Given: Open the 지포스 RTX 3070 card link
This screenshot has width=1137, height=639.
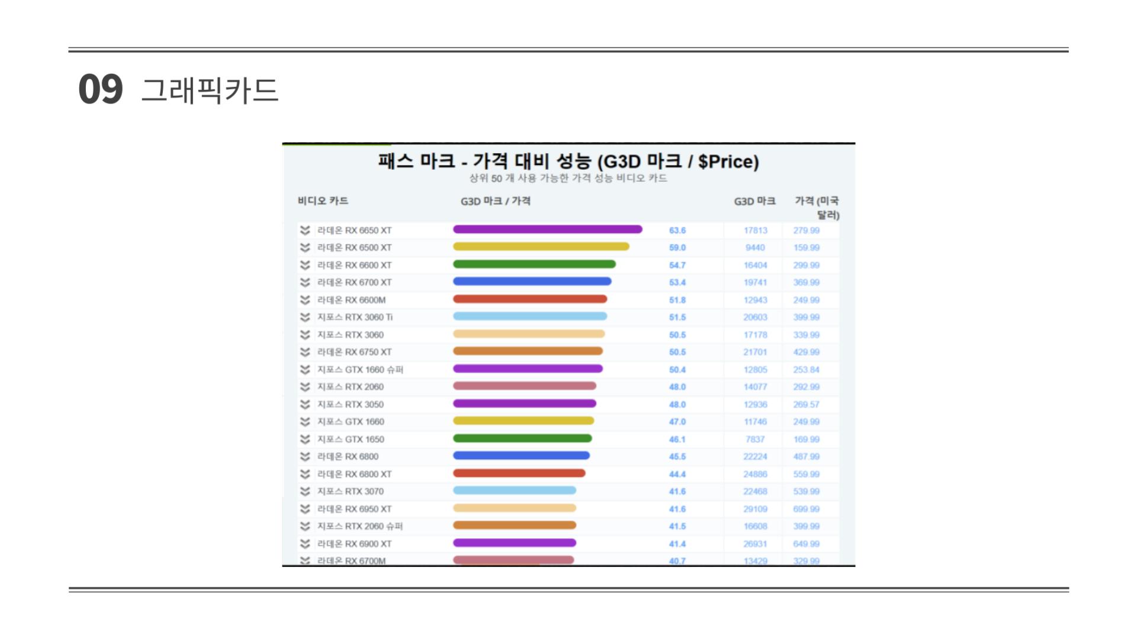Looking at the screenshot, I should pyautogui.click(x=350, y=492).
